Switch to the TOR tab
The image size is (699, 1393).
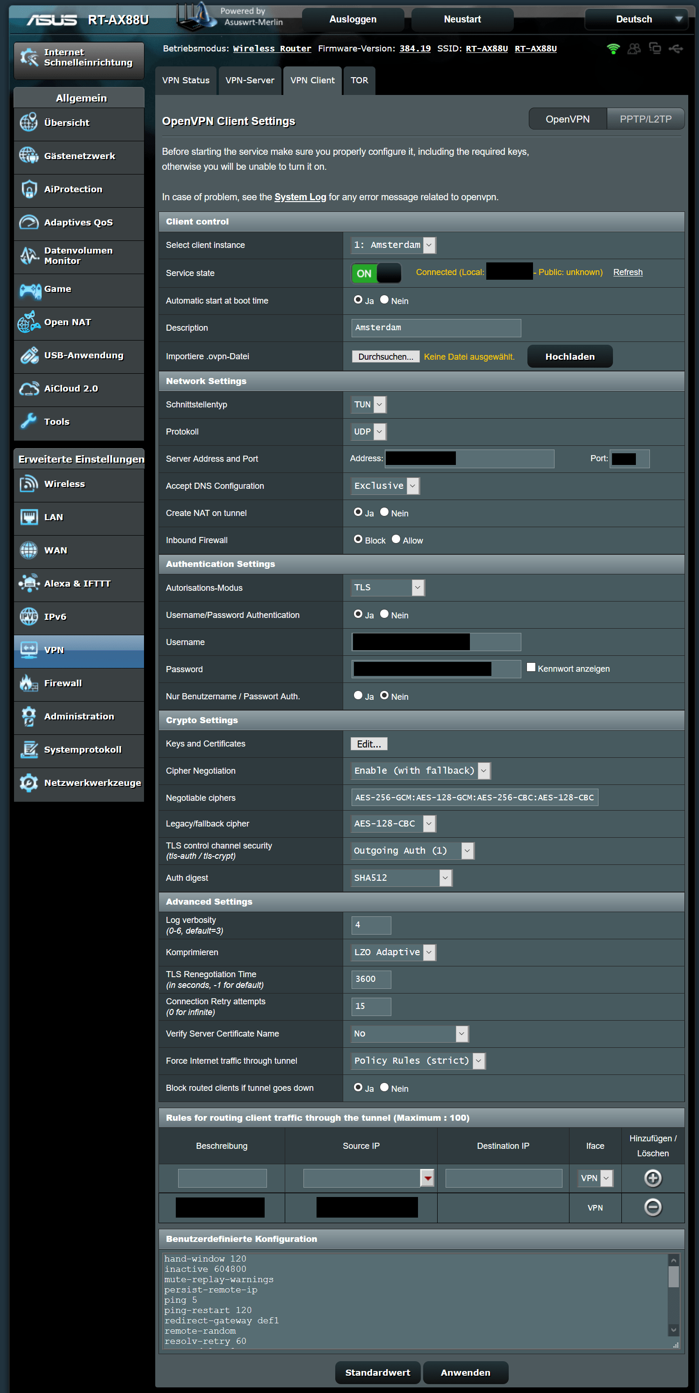359,80
